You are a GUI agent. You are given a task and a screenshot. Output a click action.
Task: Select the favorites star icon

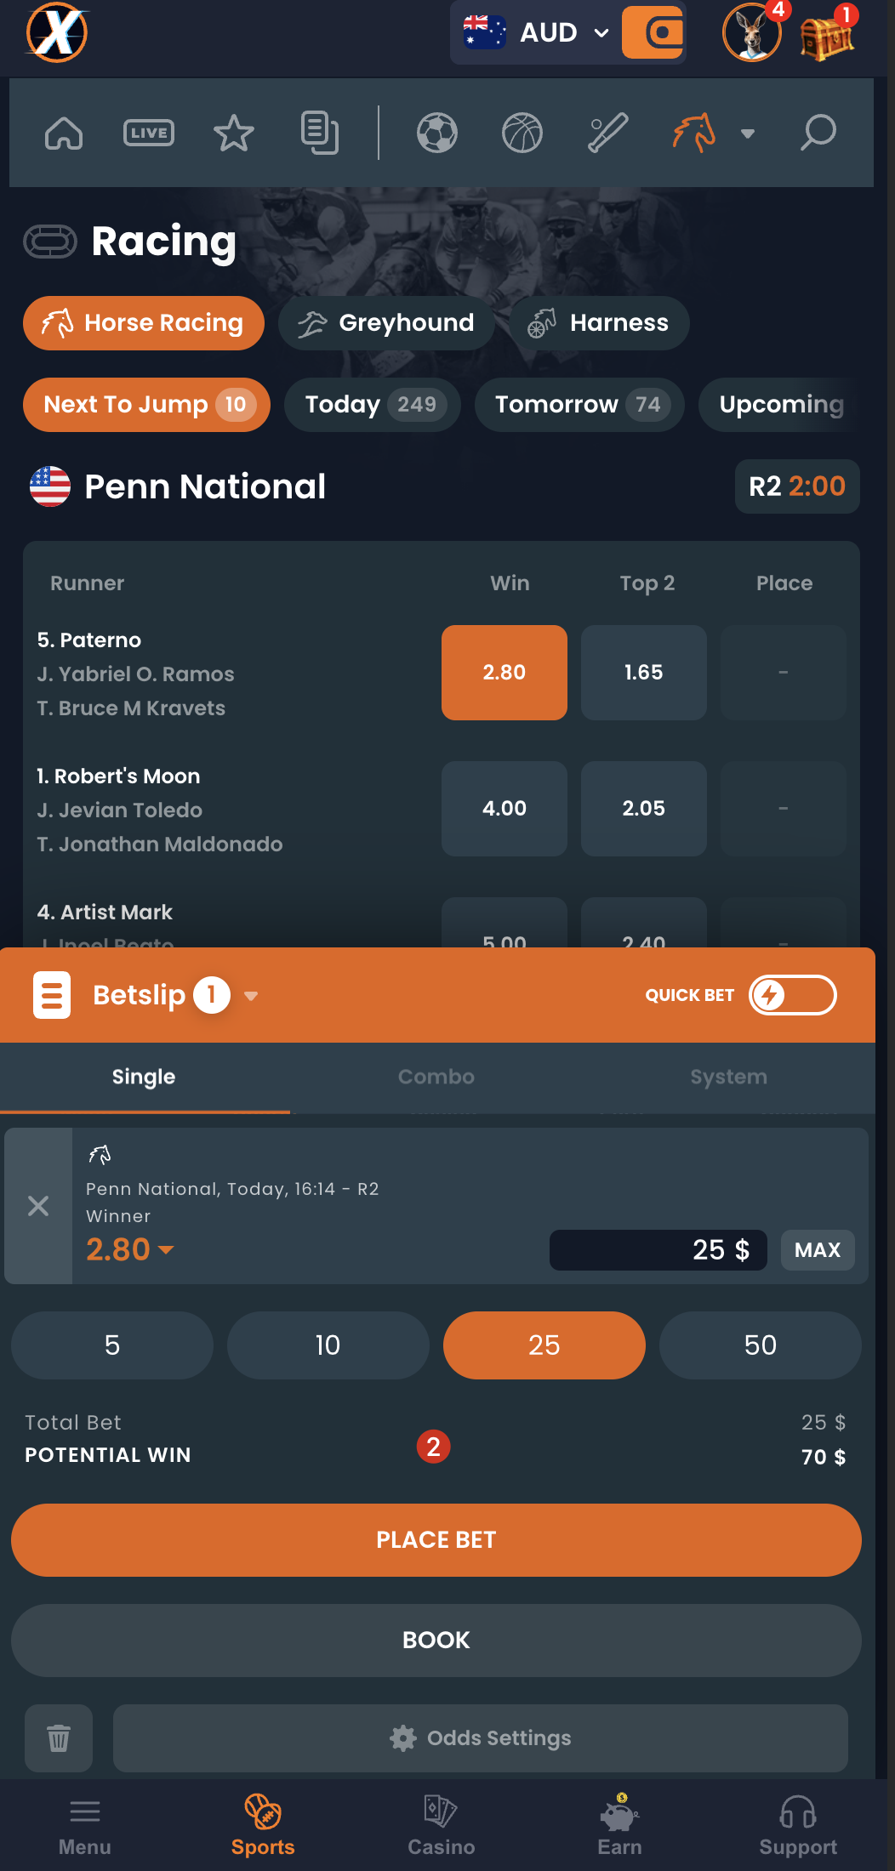tap(233, 133)
